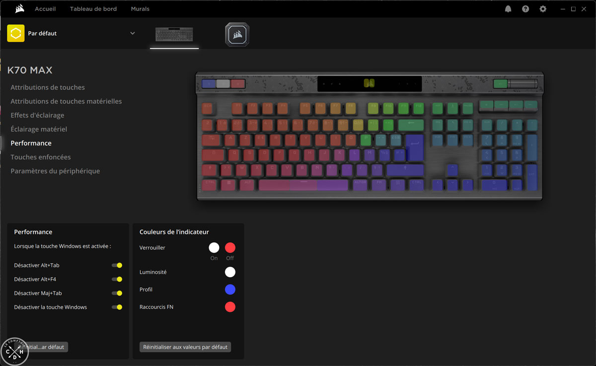Click the Enter key on keyboard preview
The width and height of the screenshot is (596, 366).
pyautogui.click(x=414, y=147)
